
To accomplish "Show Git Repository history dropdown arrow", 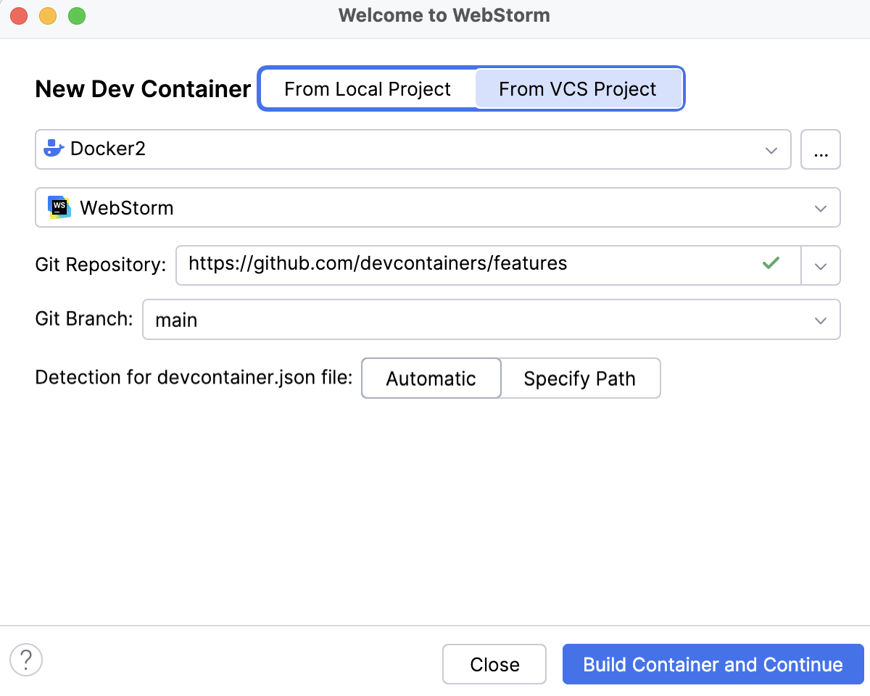I will (821, 266).
